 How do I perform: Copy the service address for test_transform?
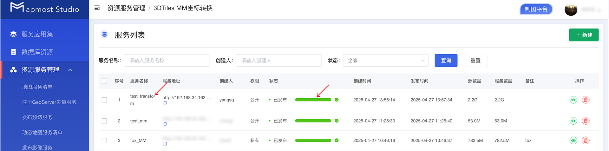click(x=165, y=103)
